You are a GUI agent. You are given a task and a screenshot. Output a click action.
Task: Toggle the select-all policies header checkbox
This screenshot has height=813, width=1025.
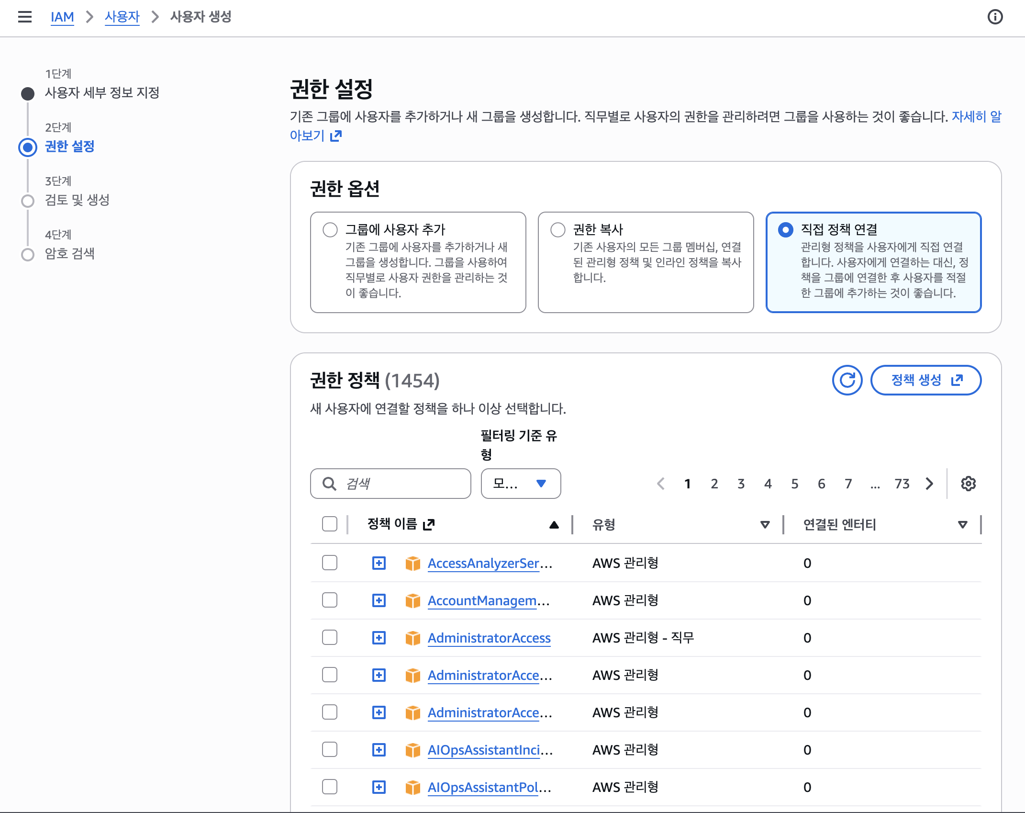pyautogui.click(x=330, y=524)
